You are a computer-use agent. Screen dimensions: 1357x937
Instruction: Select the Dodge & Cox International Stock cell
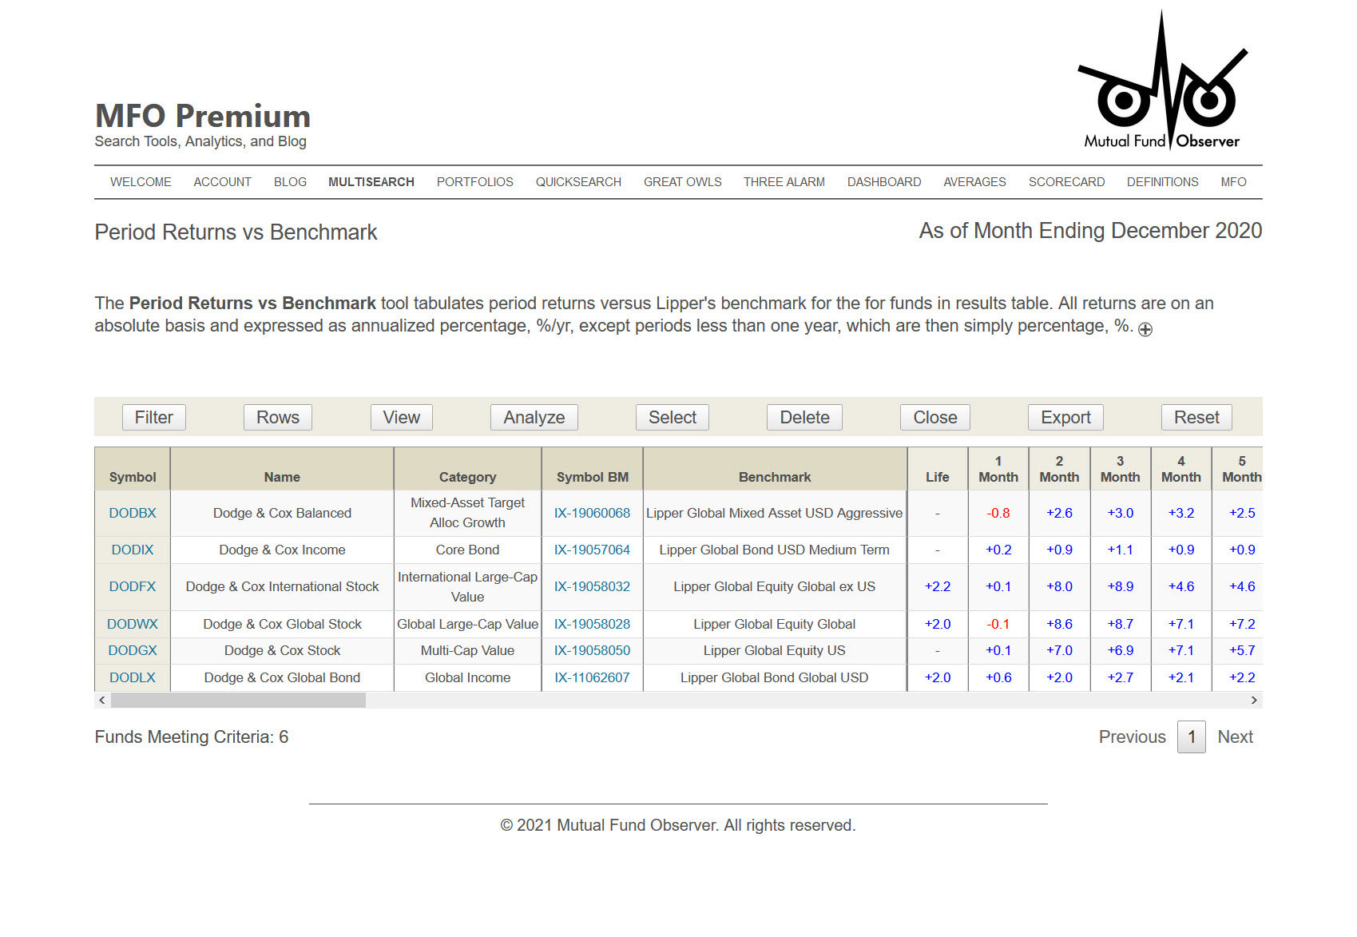coord(282,587)
